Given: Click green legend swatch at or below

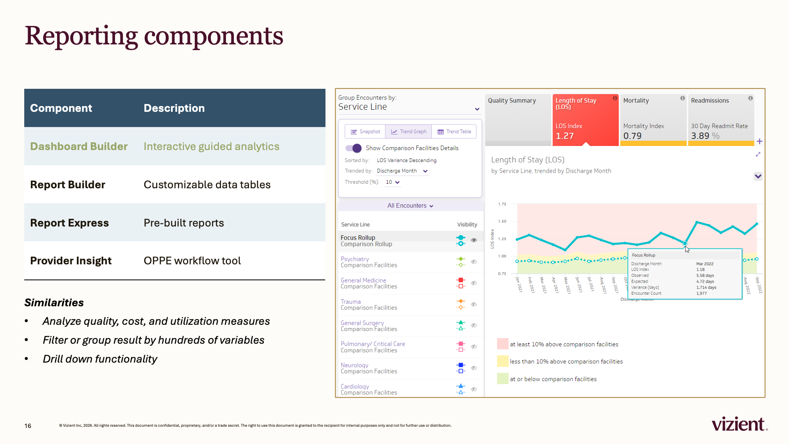Looking at the screenshot, I should pos(503,379).
